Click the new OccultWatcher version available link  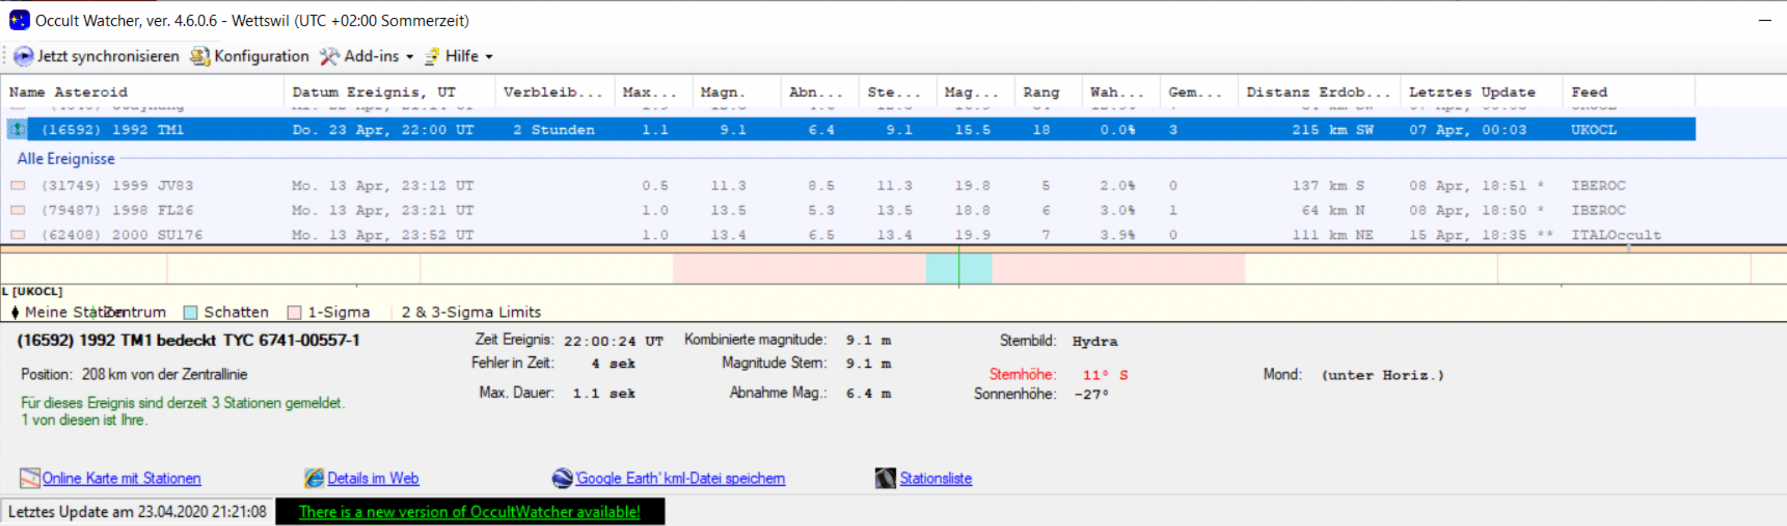469,512
